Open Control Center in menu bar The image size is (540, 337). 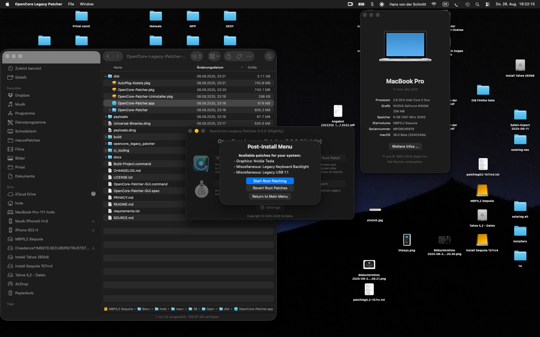[x=487, y=4]
